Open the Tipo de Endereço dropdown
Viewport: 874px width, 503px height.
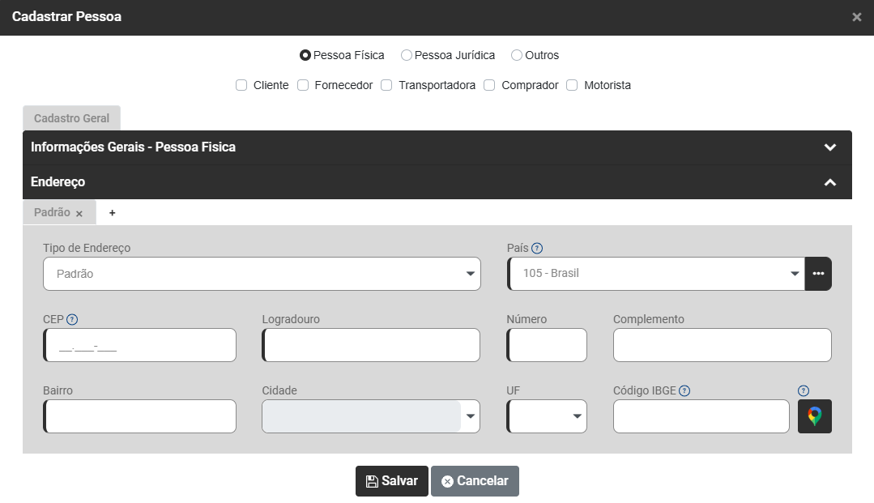262,274
